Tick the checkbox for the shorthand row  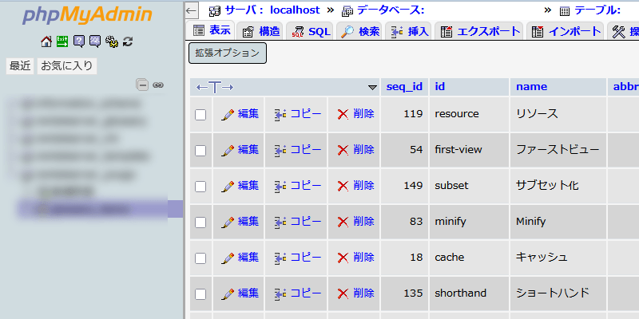[200, 293]
